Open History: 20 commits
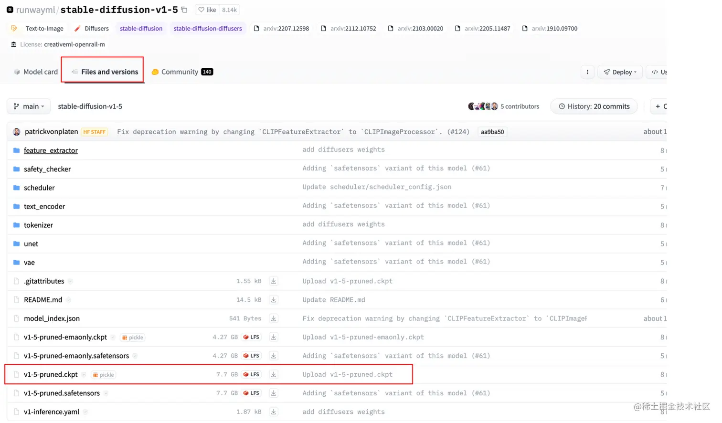Image resolution: width=722 pixels, height=423 pixels. (594, 106)
